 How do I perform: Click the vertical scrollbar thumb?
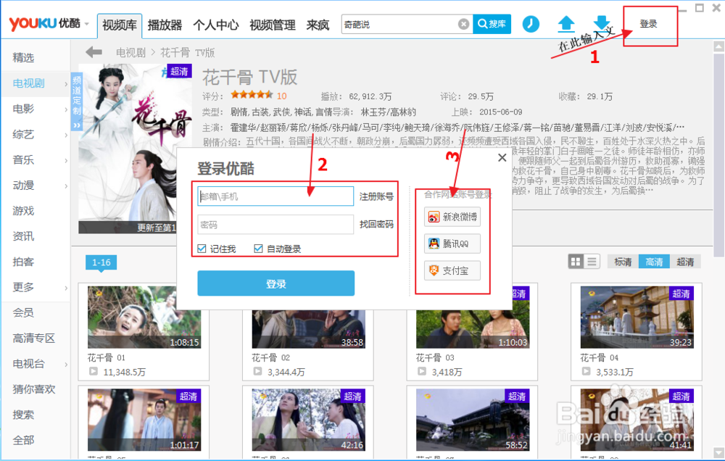tap(718, 154)
